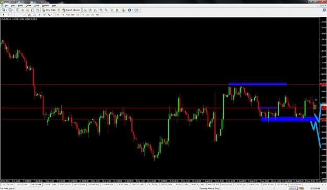Select the Equidistant Channel tool

click(x=29, y=15)
